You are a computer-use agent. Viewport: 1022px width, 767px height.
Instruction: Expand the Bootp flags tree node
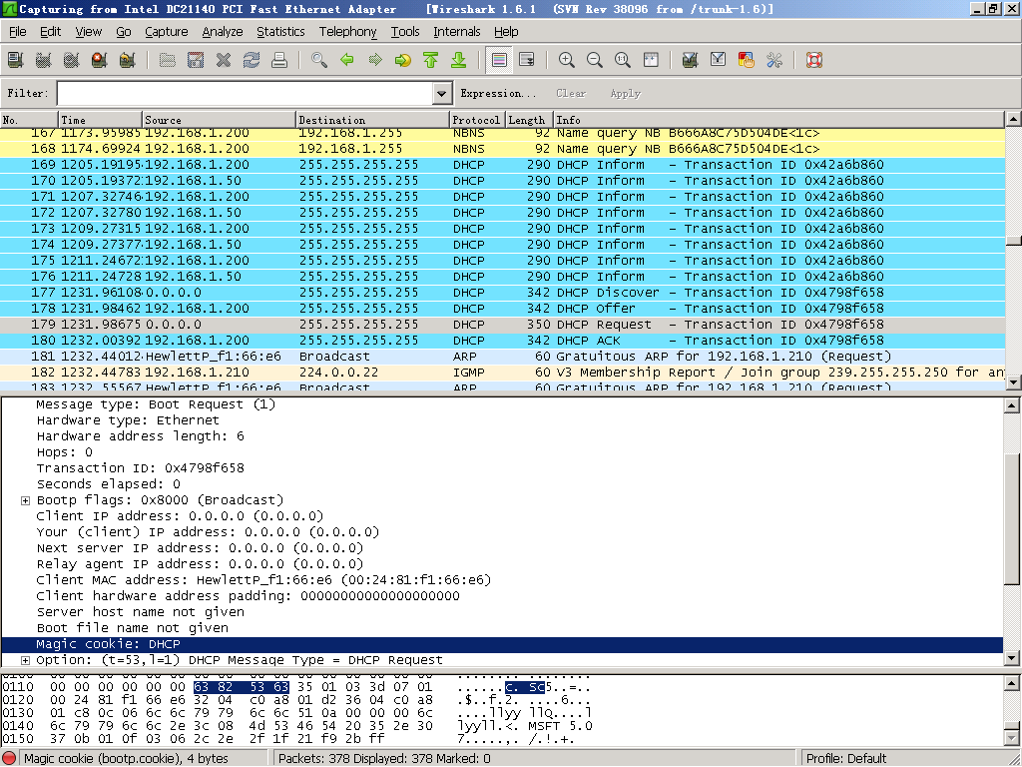(x=25, y=500)
